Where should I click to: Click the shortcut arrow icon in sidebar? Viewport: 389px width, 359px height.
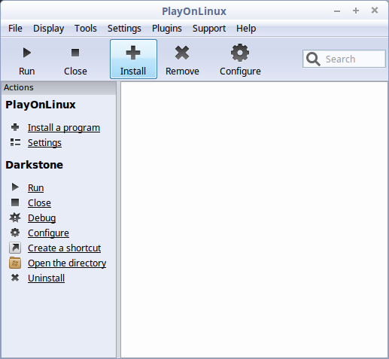tap(15, 248)
